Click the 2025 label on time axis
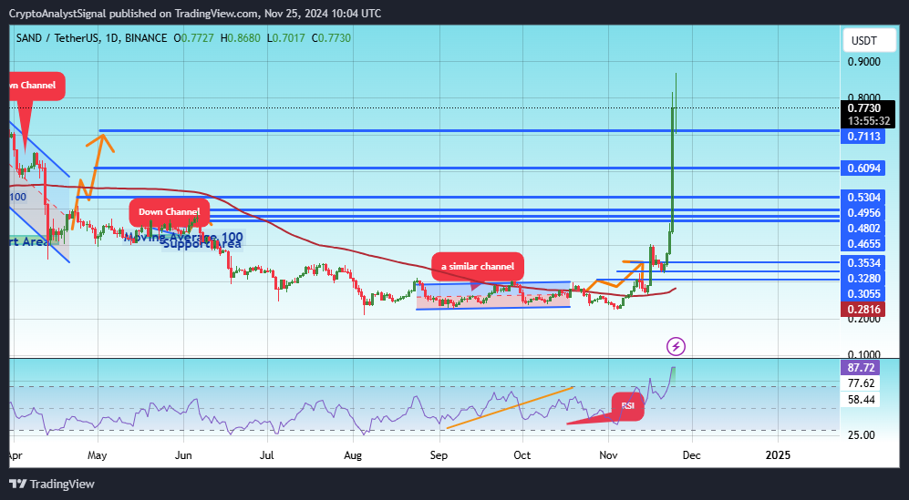Image resolution: width=909 pixels, height=500 pixels. click(x=778, y=455)
